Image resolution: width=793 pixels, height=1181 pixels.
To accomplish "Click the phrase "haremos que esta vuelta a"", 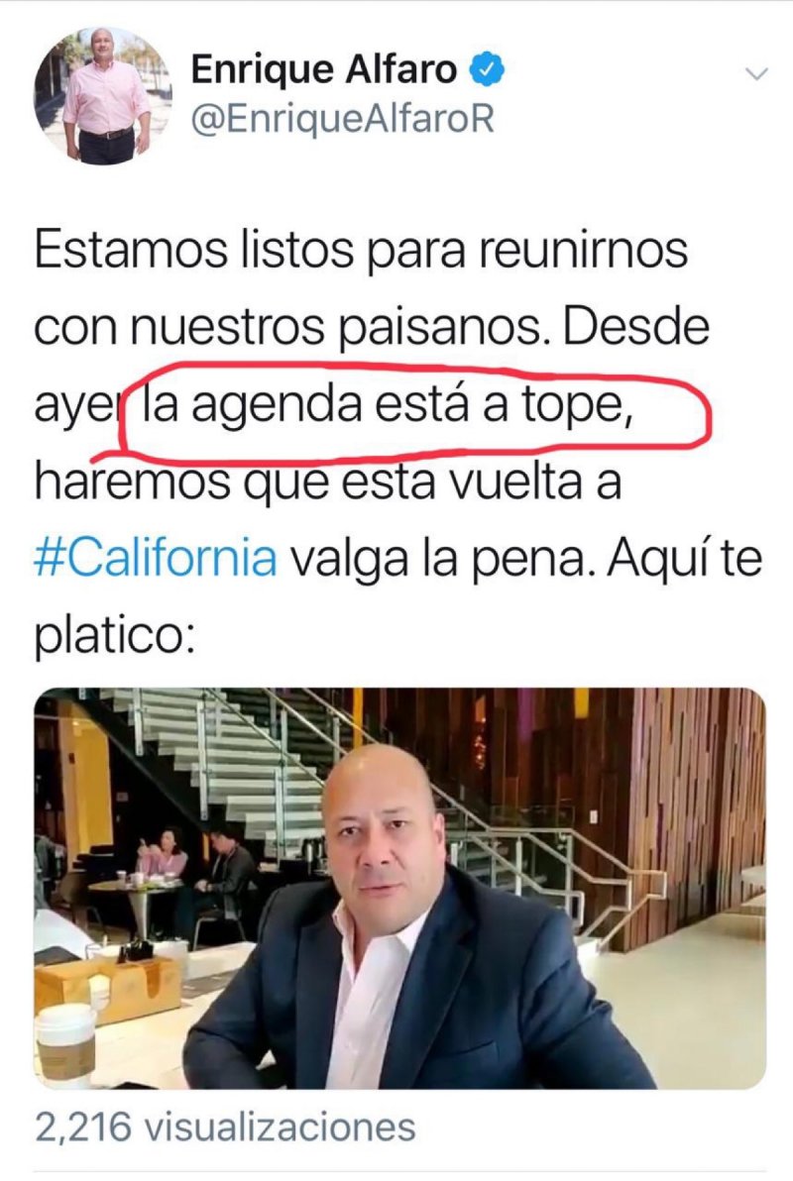I will pos(329,483).
